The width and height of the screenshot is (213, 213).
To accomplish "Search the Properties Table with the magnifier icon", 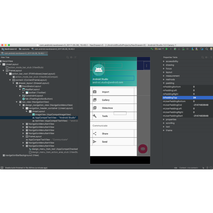I will (x=203, y=57).
